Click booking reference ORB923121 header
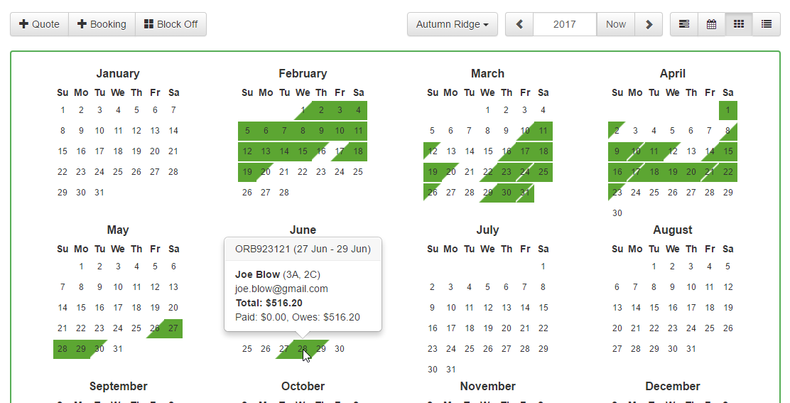This screenshot has width=790, height=403. pos(303,249)
